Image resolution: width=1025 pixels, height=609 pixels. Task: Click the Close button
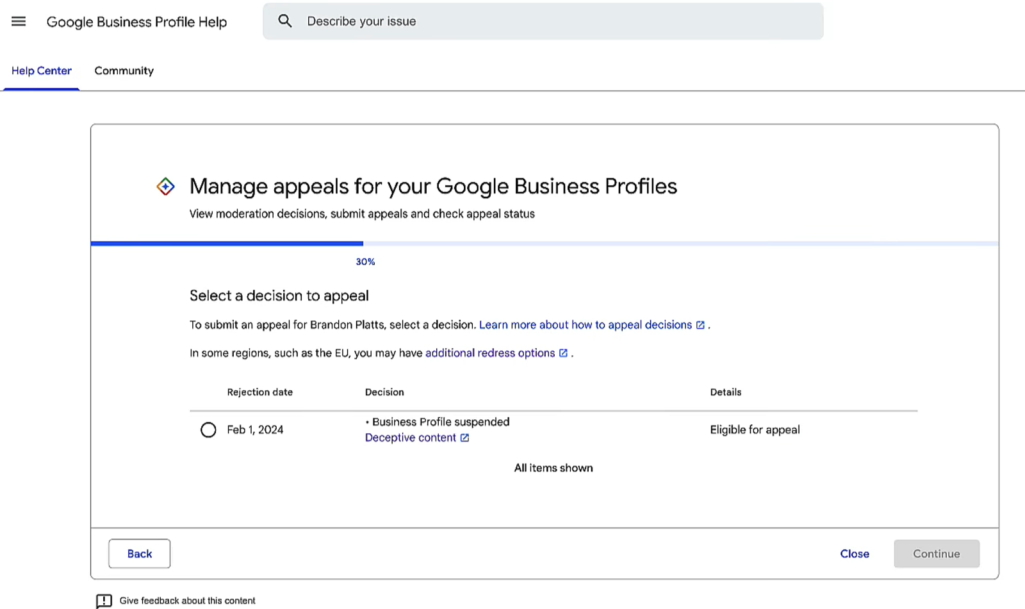coord(855,554)
